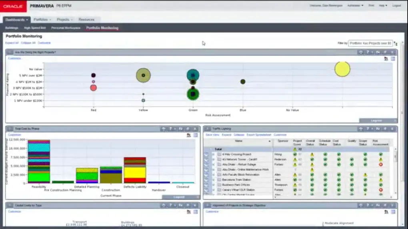
Task: Open the Dashboards dropdown menu
Action: tap(17, 20)
